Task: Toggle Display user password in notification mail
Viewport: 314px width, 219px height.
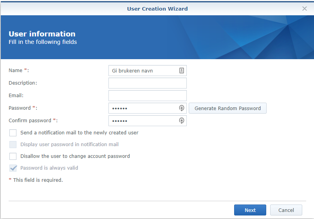Action: click(13, 145)
